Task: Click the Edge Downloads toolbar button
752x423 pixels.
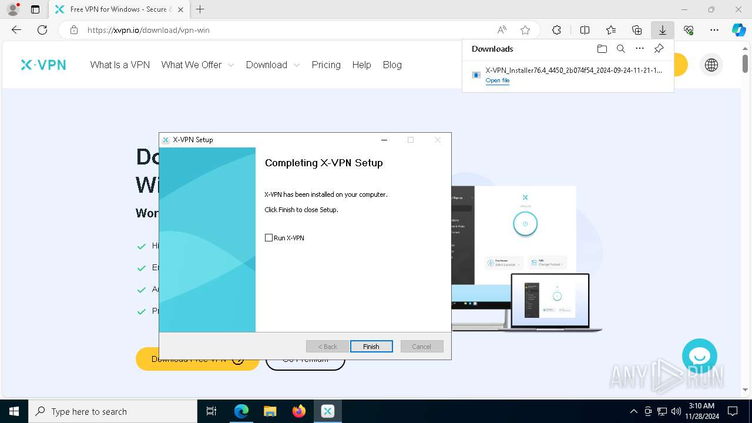Action: 663,30
